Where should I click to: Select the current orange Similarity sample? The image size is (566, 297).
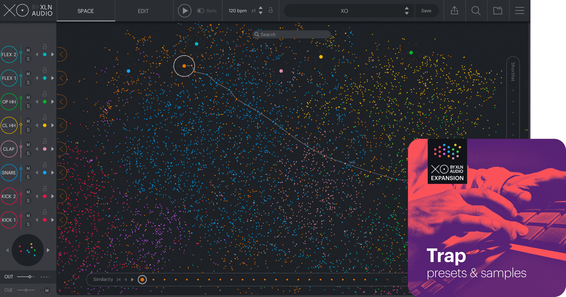click(142, 280)
